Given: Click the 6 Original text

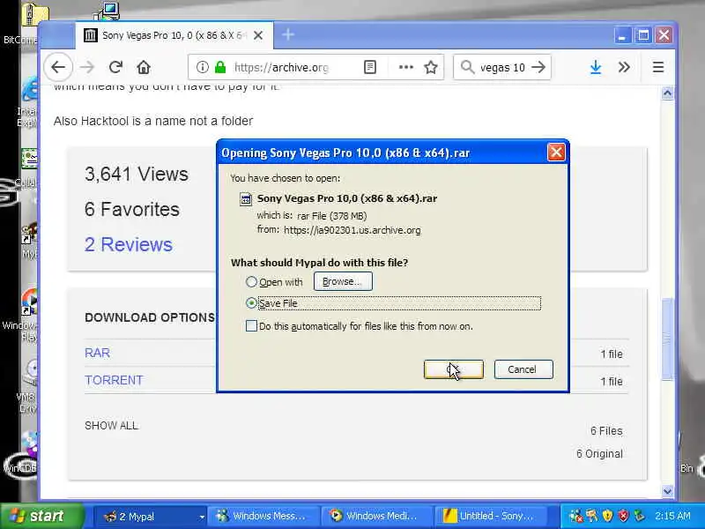Looking at the screenshot, I should tap(599, 454).
